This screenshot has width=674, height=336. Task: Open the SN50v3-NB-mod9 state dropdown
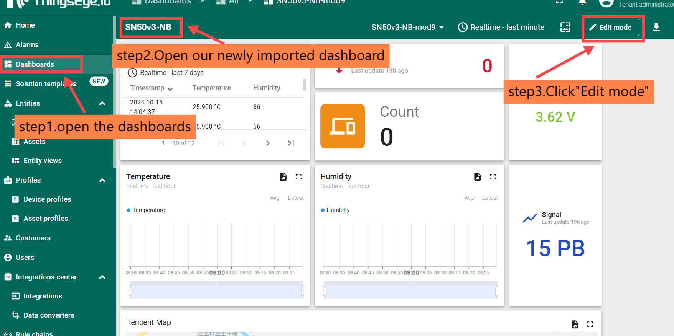coord(407,27)
